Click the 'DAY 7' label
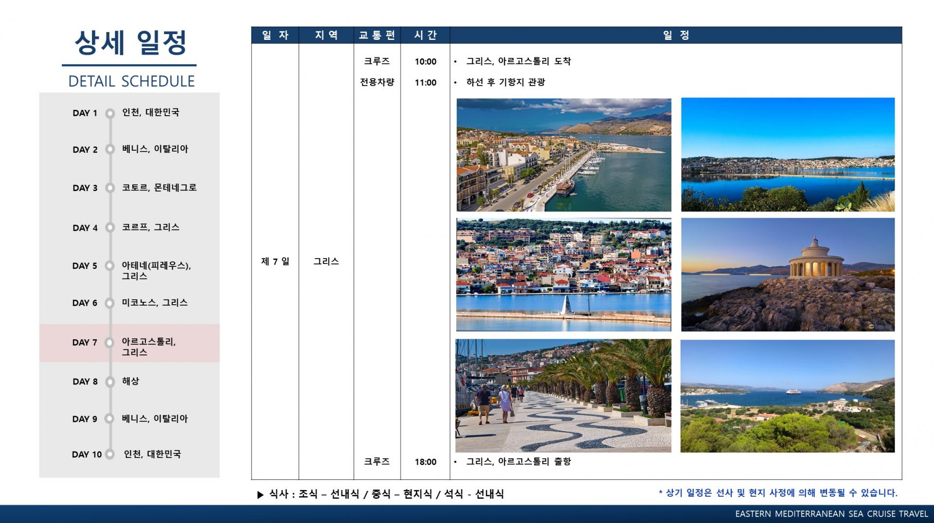 85,343
